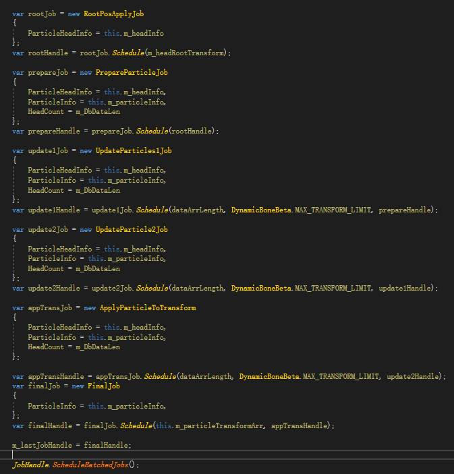The image size is (454, 474).
Task: Click update1Job in 'var update1Job = new'
Action: pos(48,150)
